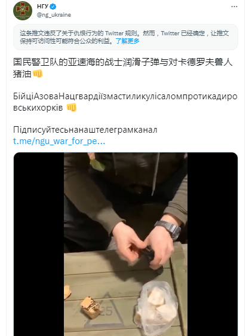Click the black letterbox bar right of the video

point(213,244)
